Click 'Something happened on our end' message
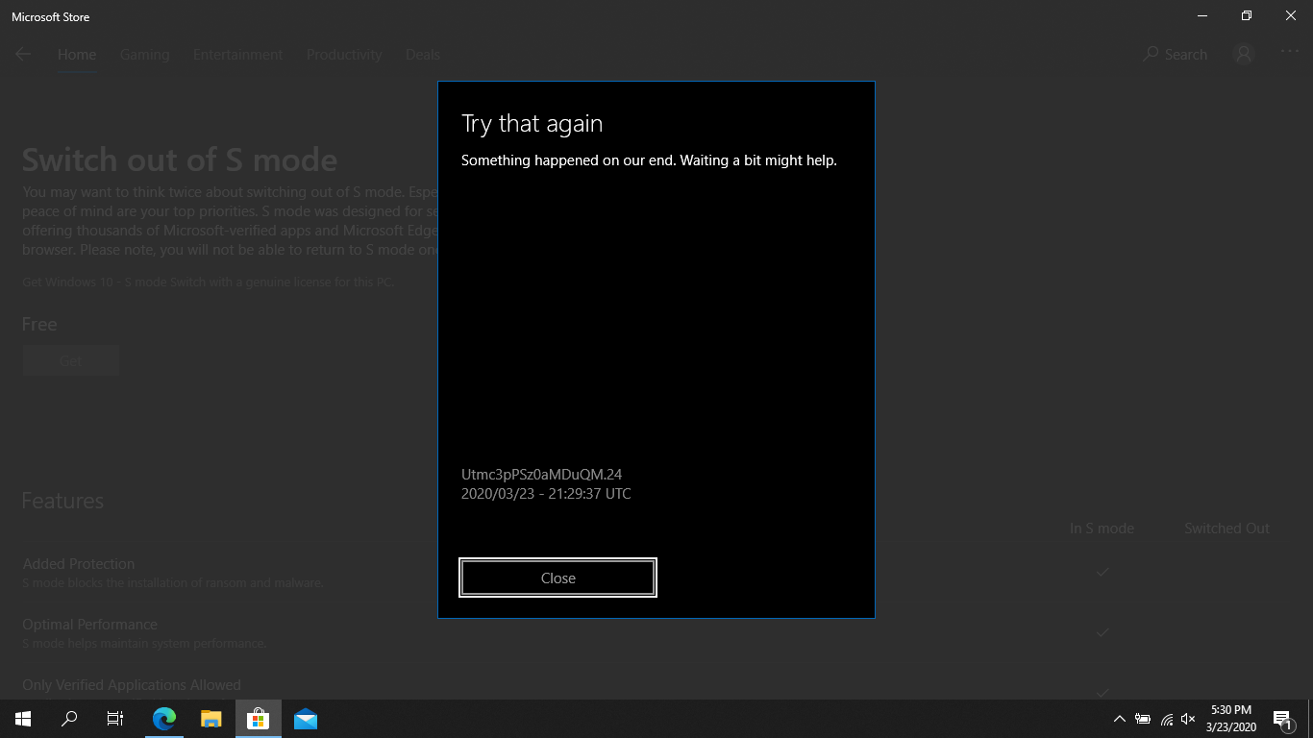Image resolution: width=1313 pixels, height=738 pixels. [x=649, y=160]
